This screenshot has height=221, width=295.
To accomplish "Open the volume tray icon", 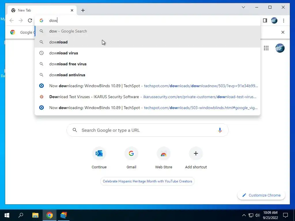I will click(x=258, y=215).
